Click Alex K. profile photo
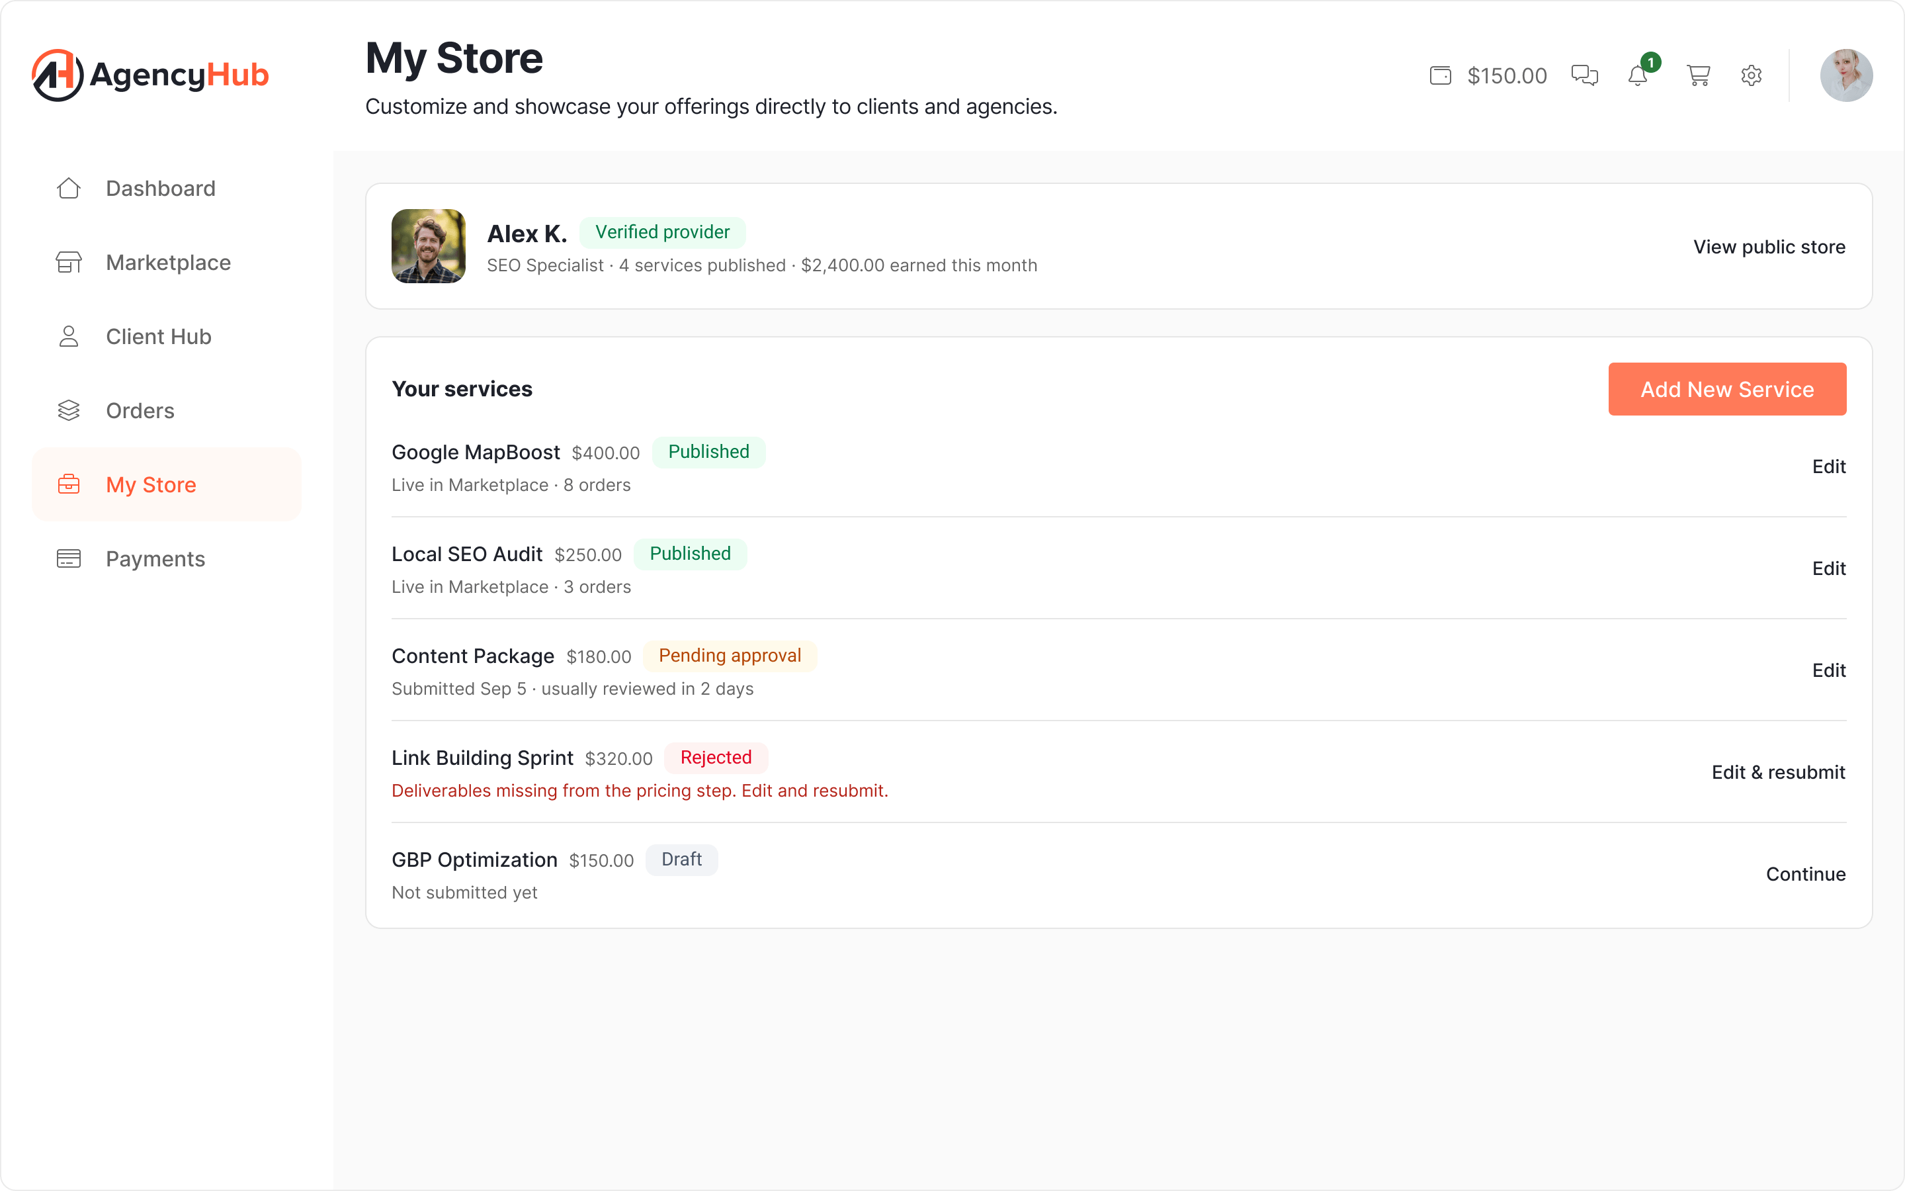The image size is (1905, 1191). pyautogui.click(x=428, y=245)
